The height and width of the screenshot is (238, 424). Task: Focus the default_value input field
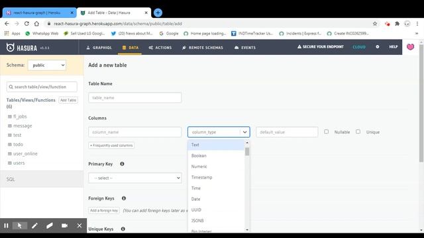pyautogui.click(x=287, y=132)
